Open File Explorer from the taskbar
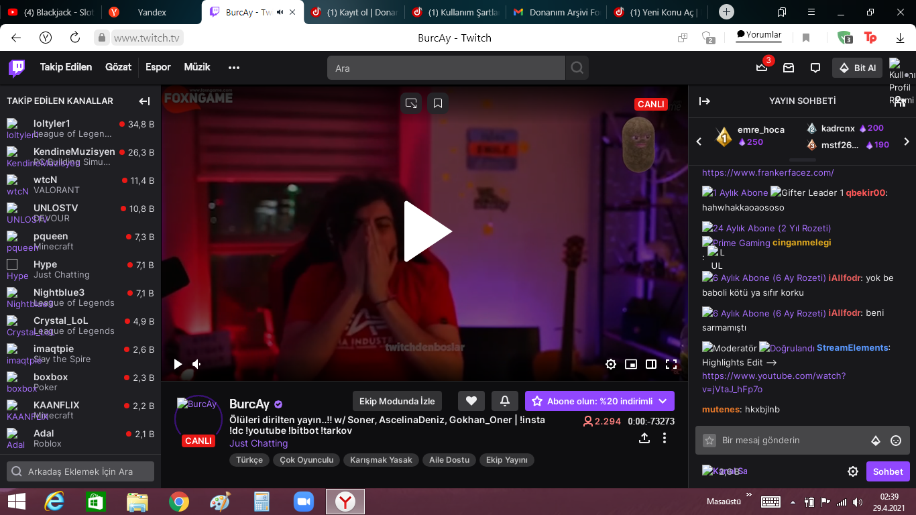The height and width of the screenshot is (515, 916). (x=137, y=502)
